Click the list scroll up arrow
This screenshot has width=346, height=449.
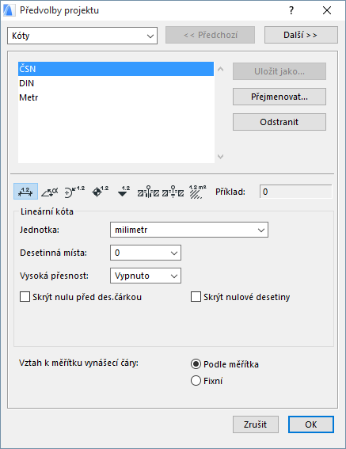click(x=221, y=69)
